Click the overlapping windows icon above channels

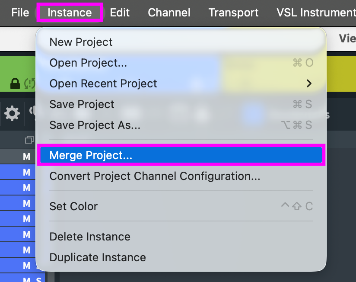[x=29, y=140]
